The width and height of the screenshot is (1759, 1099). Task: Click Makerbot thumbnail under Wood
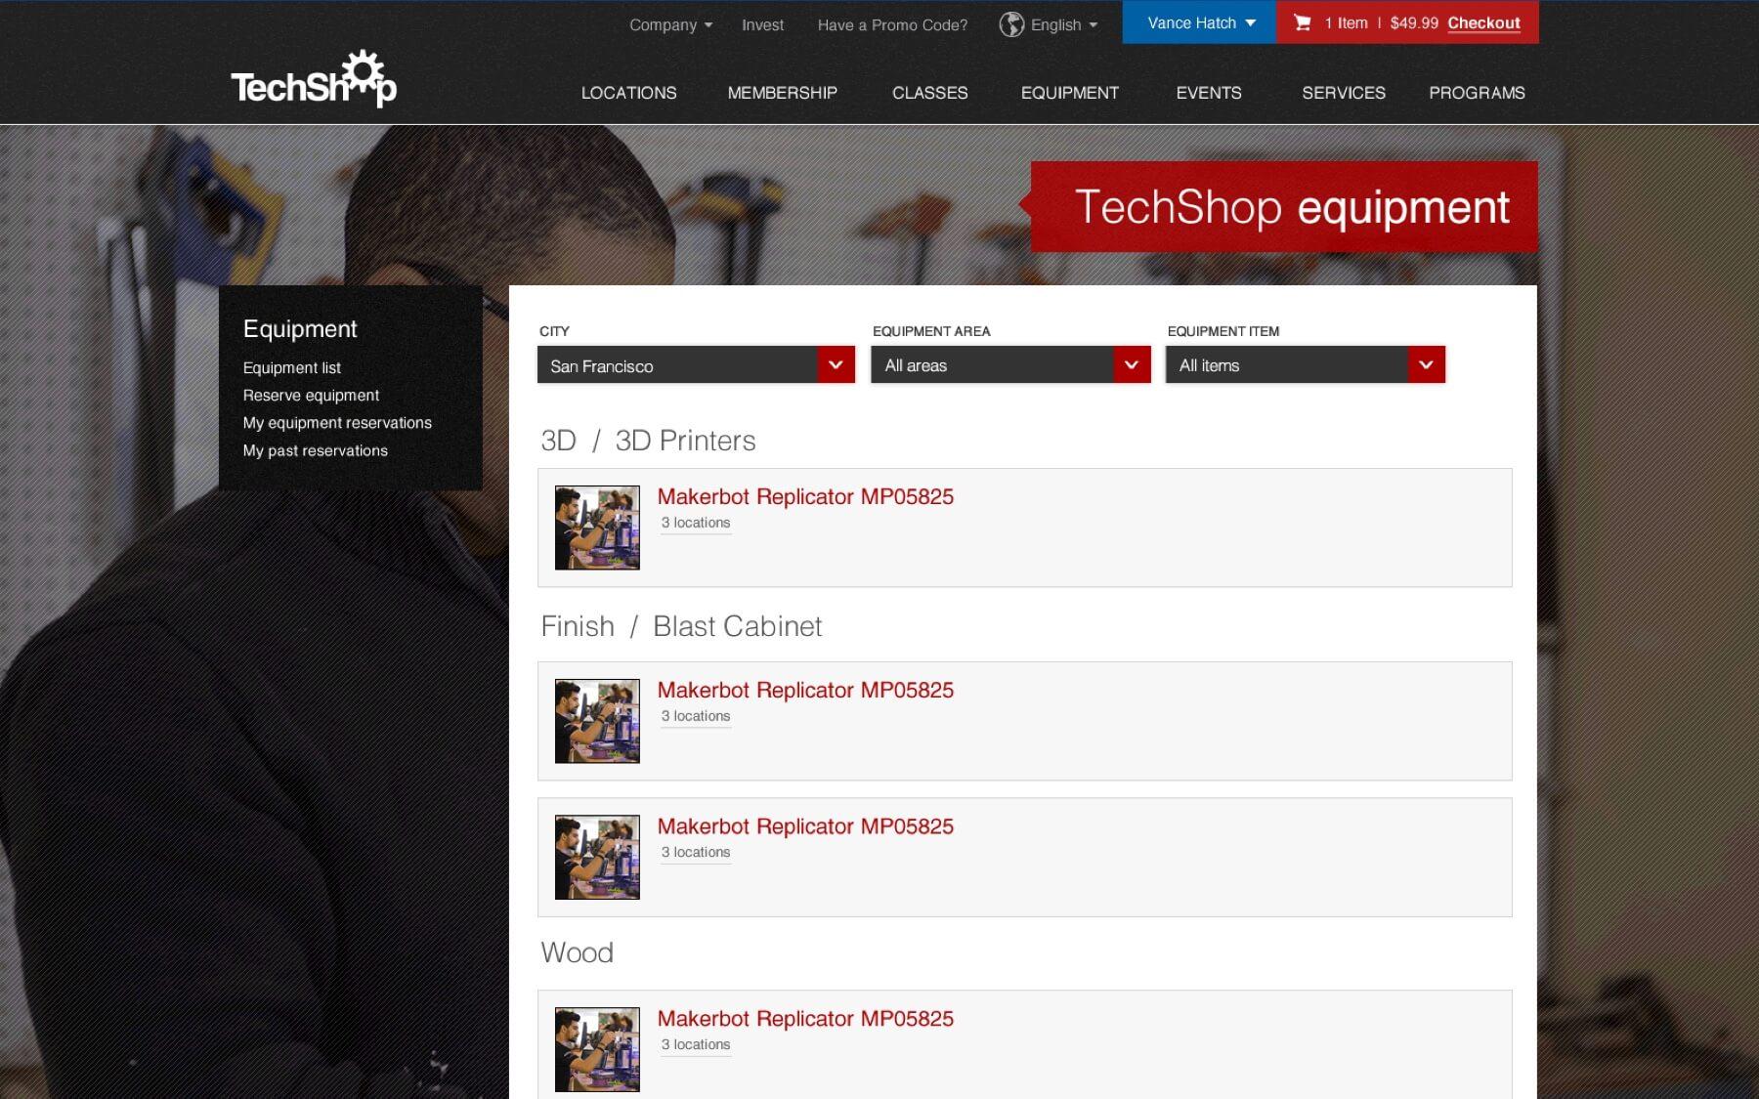tap(597, 1049)
